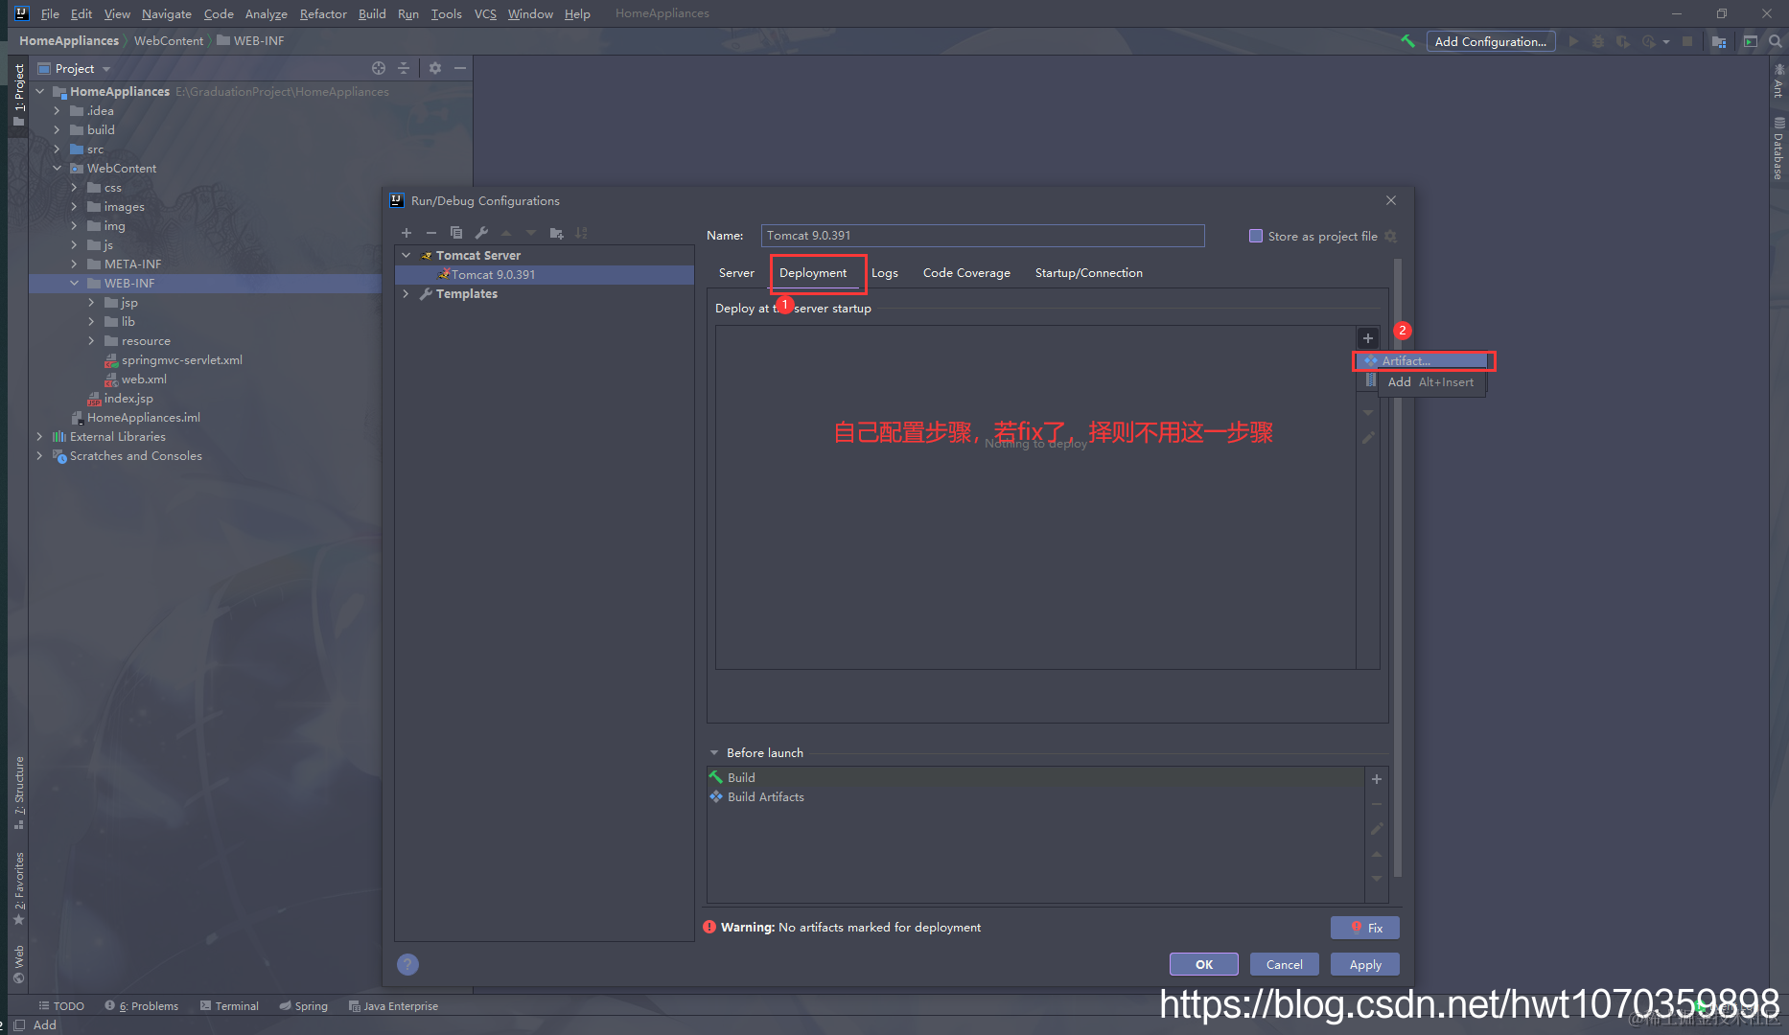This screenshot has width=1789, height=1035.
Task: Collapse all icon in Project panel
Action: [404, 68]
